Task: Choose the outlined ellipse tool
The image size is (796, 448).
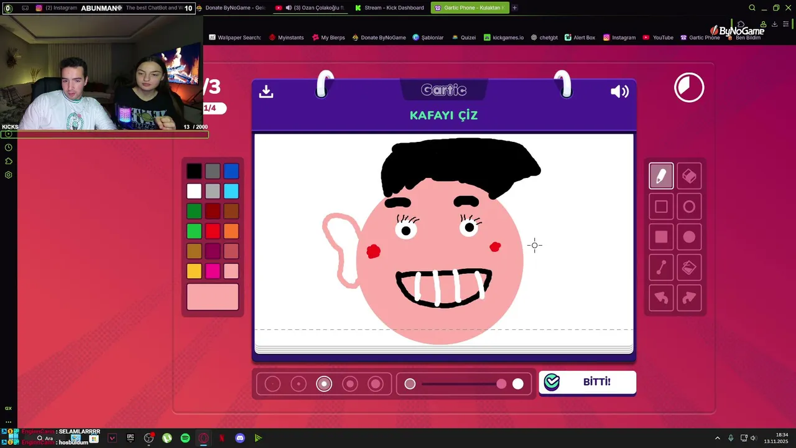Action: tap(689, 207)
